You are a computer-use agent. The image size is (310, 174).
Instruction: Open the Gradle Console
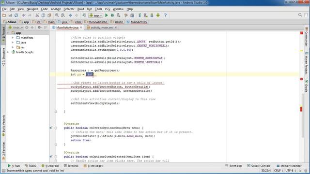[x=259, y=166]
